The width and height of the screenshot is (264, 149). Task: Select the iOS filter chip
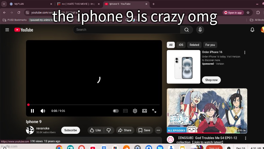coord(181,45)
